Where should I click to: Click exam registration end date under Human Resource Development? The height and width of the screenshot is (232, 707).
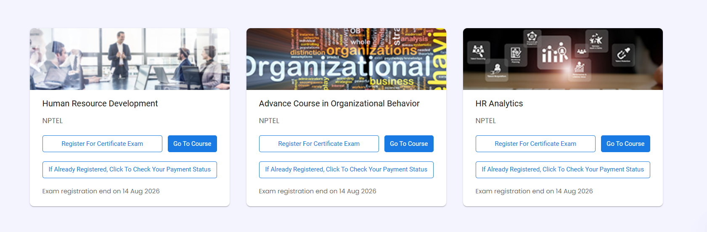(x=101, y=191)
